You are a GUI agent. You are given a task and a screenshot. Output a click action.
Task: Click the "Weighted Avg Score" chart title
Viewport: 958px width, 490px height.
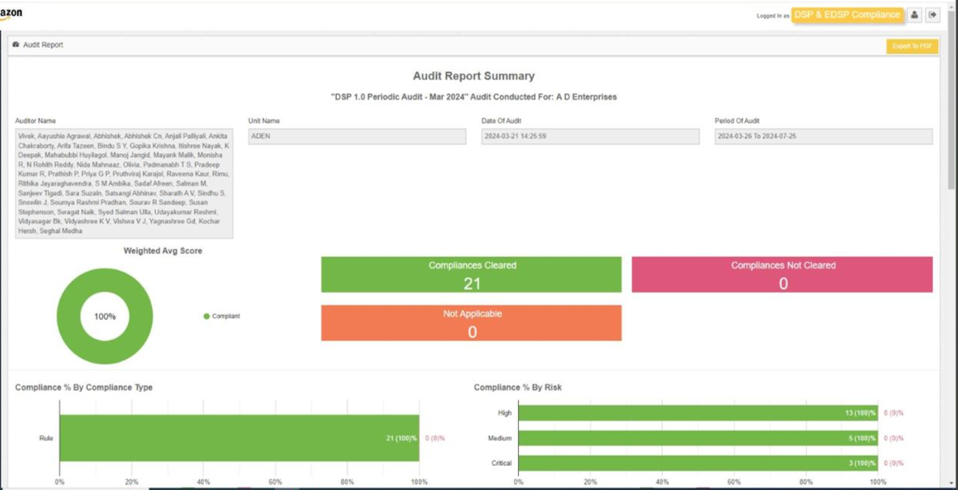(x=163, y=251)
